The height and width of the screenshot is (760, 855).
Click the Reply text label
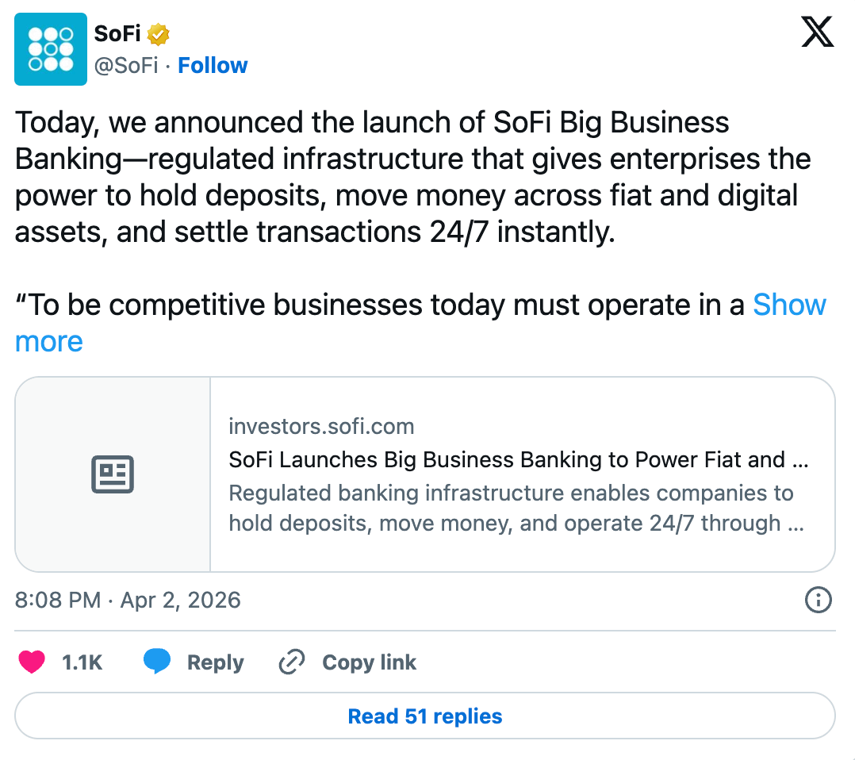(x=215, y=662)
